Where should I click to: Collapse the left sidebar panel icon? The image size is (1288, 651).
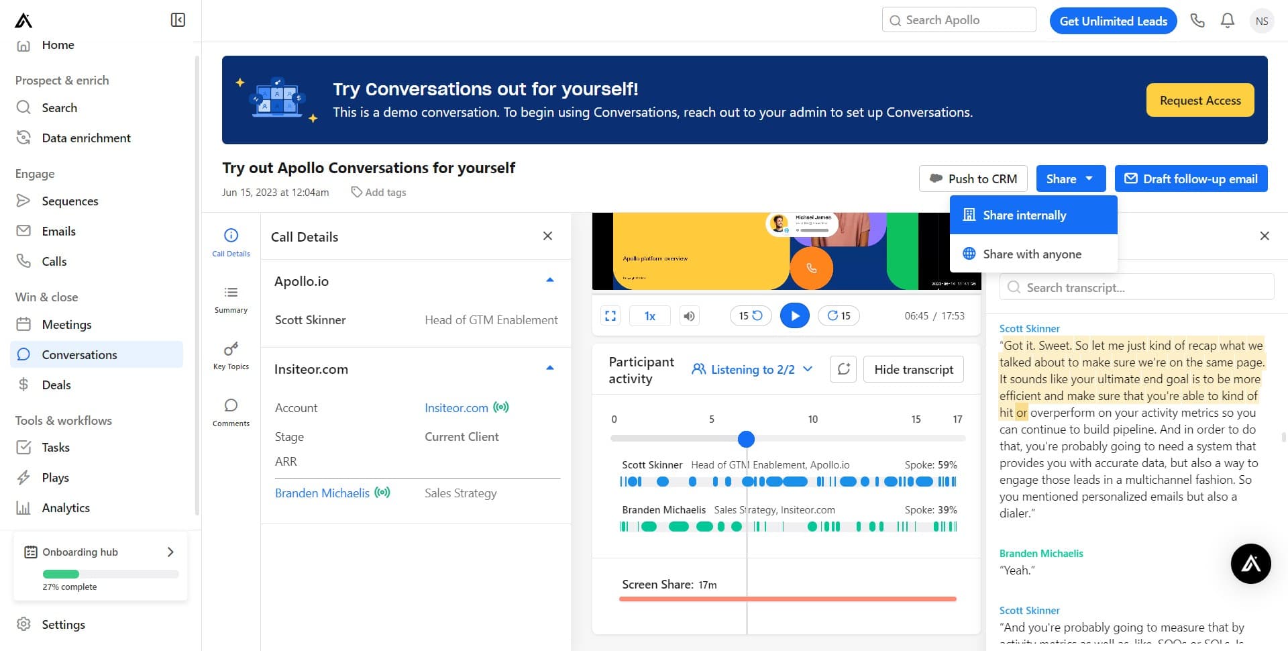click(178, 20)
